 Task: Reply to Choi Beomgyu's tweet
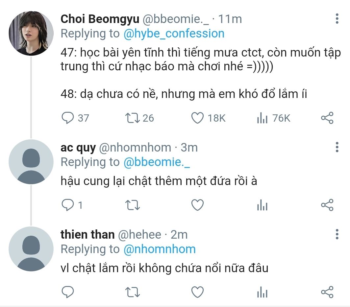[x=68, y=118]
